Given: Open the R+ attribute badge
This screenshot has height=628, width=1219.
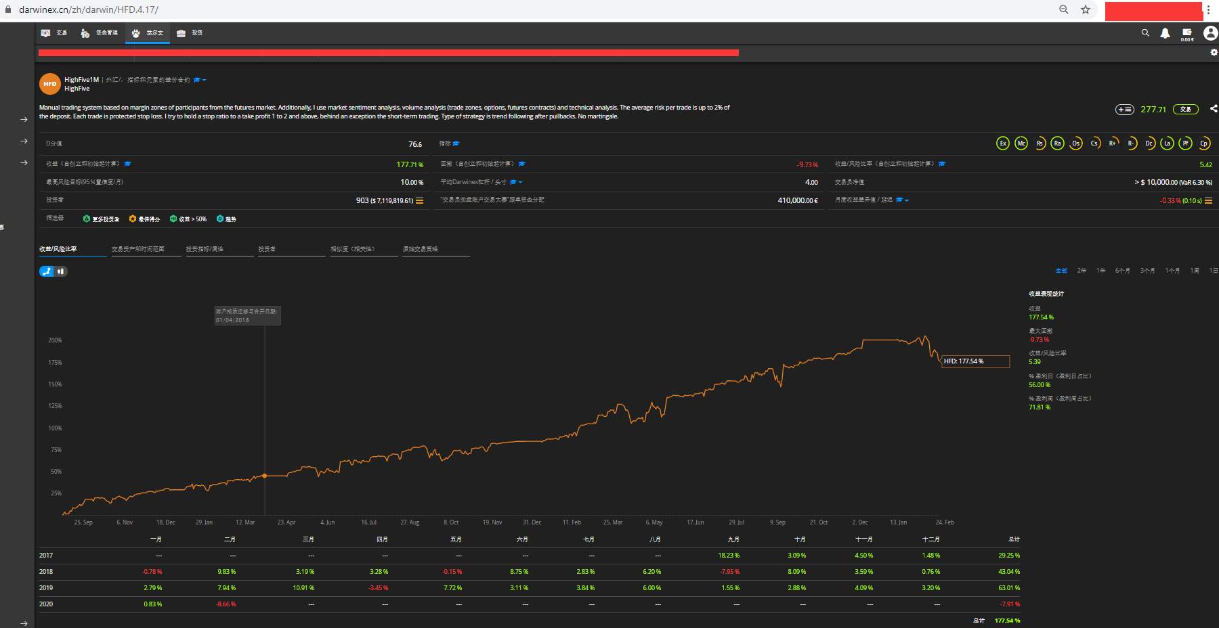Looking at the screenshot, I should pyautogui.click(x=1113, y=143).
